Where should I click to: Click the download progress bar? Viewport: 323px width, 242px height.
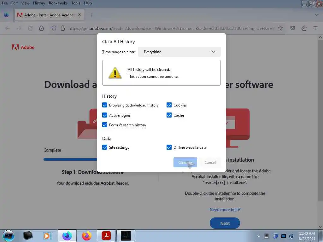pyautogui.click(x=70, y=159)
